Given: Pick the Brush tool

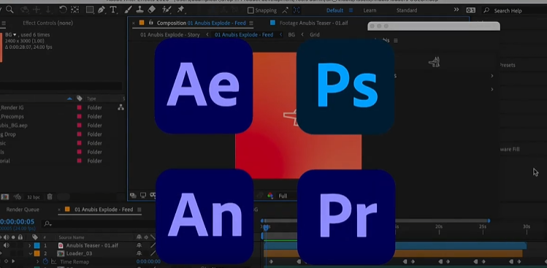Looking at the screenshot, I should (128, 9).
